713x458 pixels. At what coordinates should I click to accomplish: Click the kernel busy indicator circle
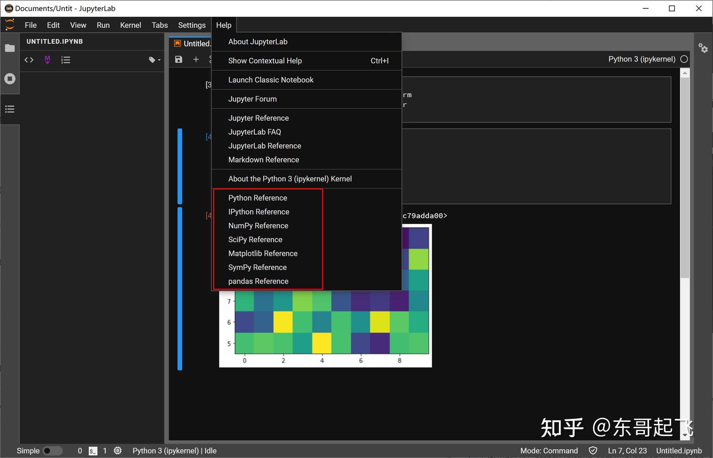click(x=684, y=59)
